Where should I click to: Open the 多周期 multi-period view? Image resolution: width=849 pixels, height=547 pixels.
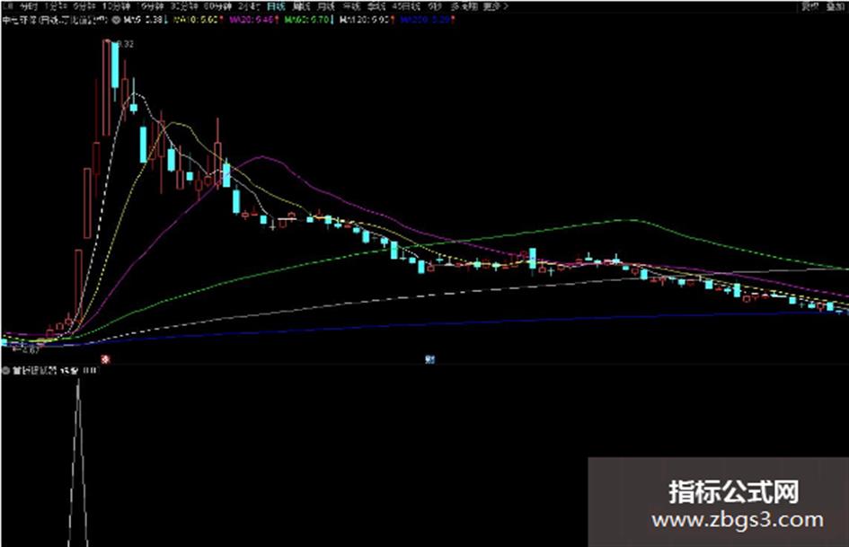(x=464, y=6)
